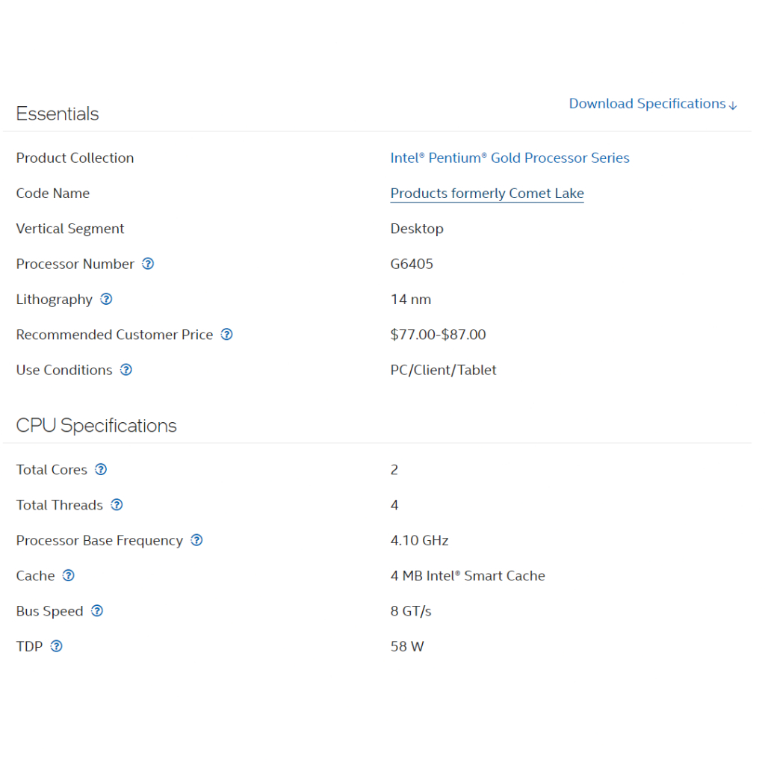Viewport: 765px width, 765px height.
Task: Click the $77.00-$87.00 price text
Action: (x=438, y=335)
